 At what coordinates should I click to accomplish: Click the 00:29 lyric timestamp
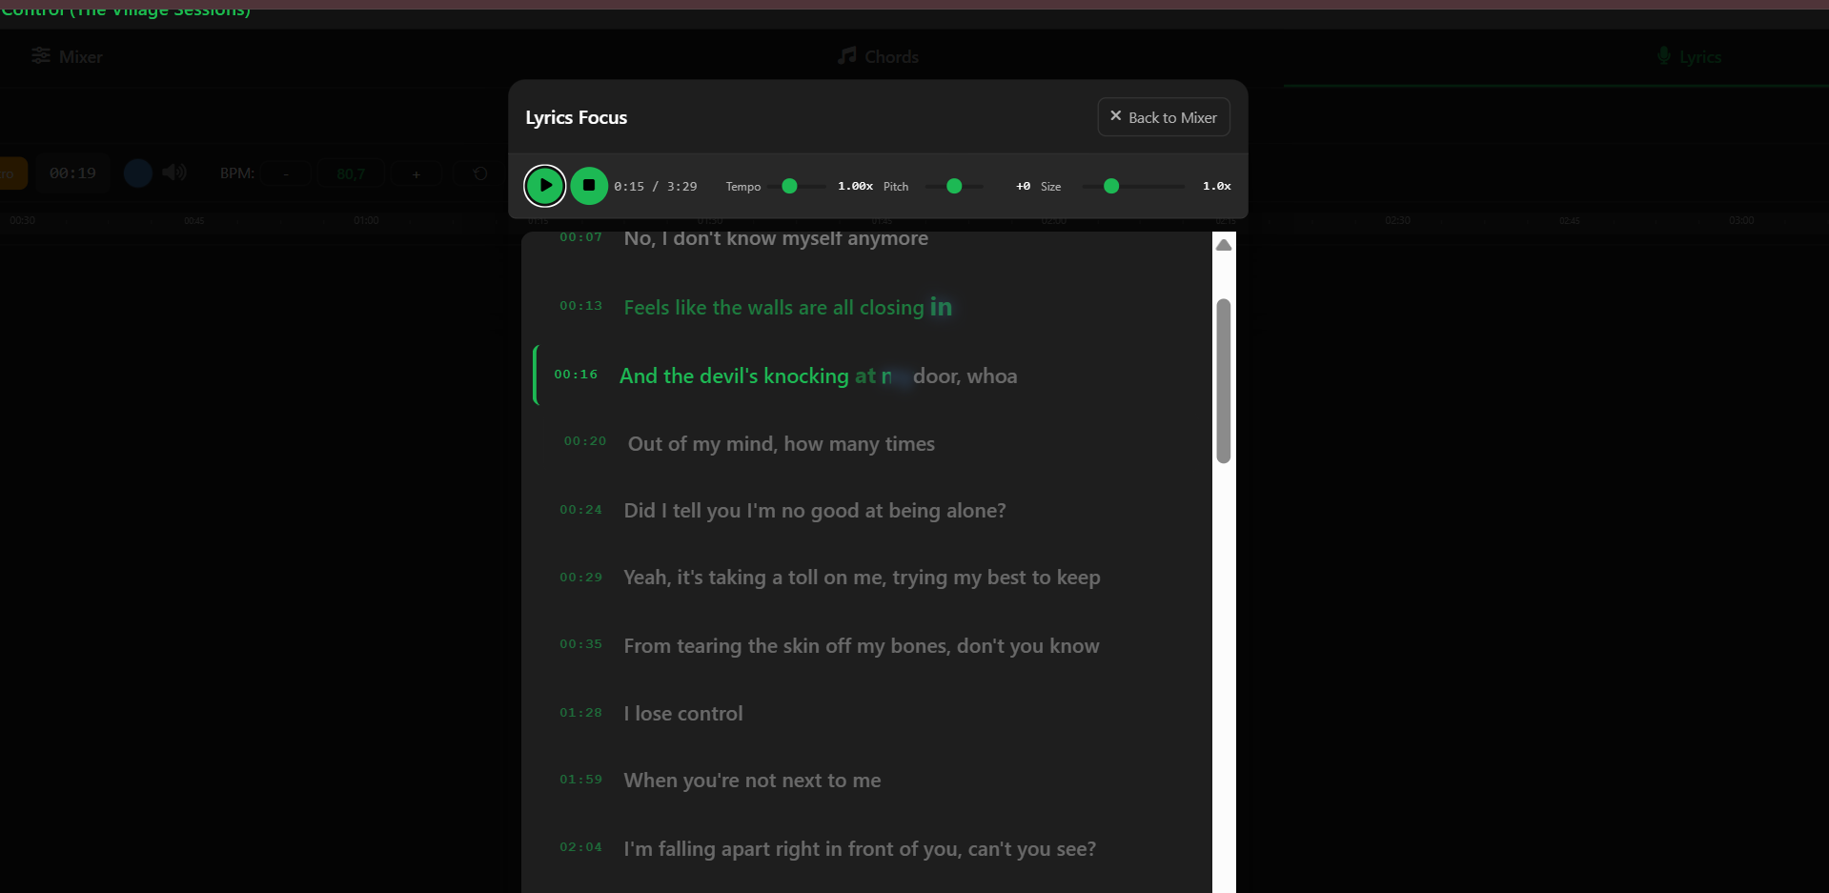point(581,578)
